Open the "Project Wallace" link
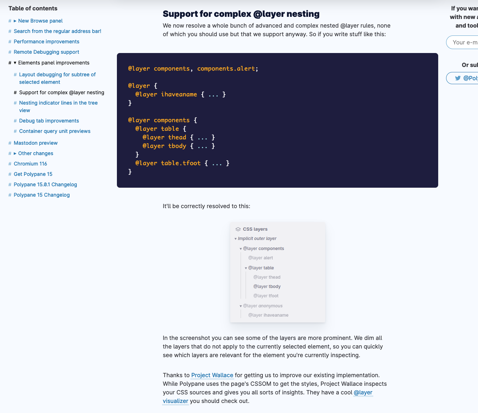 (212, 375)
